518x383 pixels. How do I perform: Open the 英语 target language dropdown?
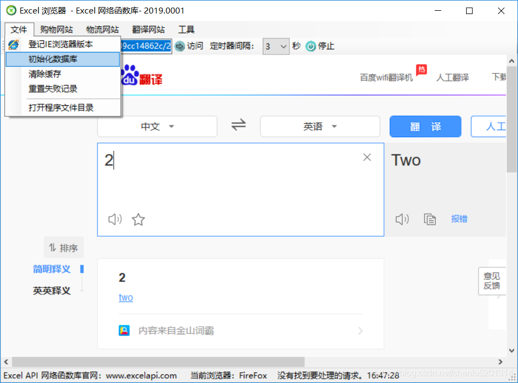pos(320,126)
